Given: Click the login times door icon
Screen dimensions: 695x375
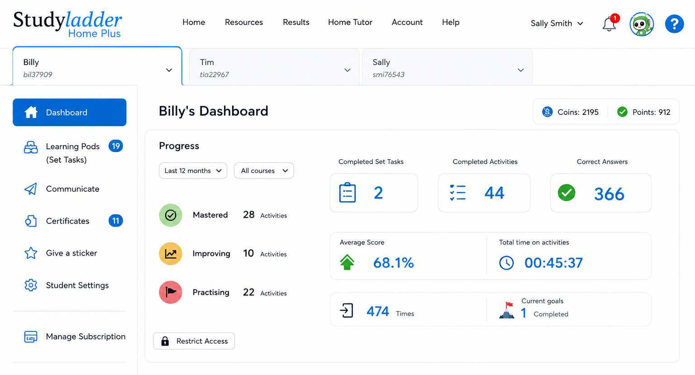Looking at the screenshot, I should point(346,311).
